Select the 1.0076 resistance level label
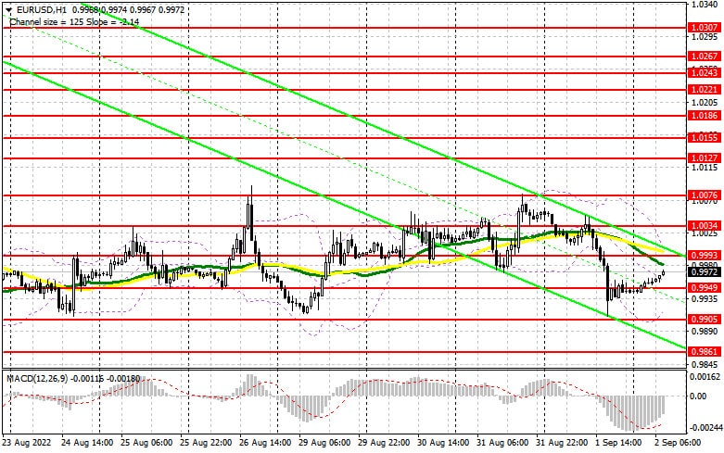Viewport: 724px width, 453px height. click(x=704, y=195)
